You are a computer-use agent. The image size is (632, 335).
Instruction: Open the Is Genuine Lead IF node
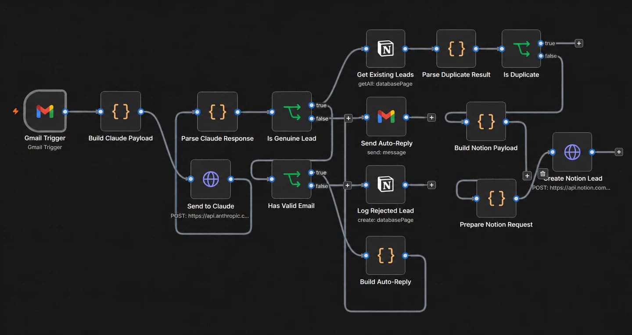coord(292,112)
